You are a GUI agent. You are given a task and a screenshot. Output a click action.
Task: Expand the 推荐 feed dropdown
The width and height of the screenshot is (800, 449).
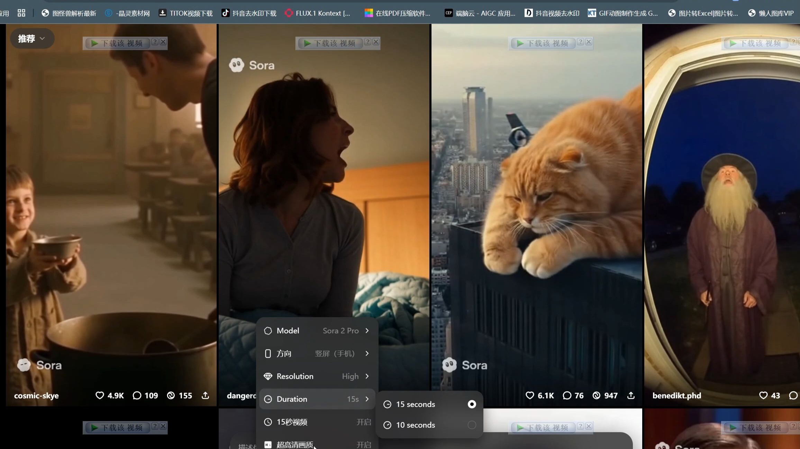(x=32, y=38)
